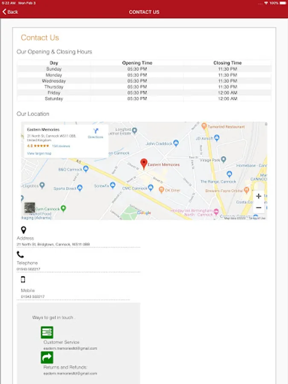Tap the Address location pin icon
The image size is (288, 384).
23,230
